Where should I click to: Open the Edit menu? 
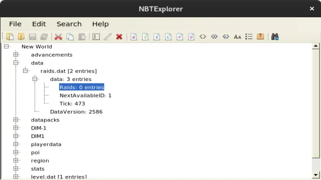[39, 24]
